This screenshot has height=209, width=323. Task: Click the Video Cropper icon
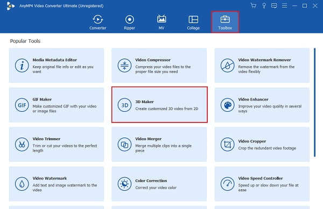[227, 145]
